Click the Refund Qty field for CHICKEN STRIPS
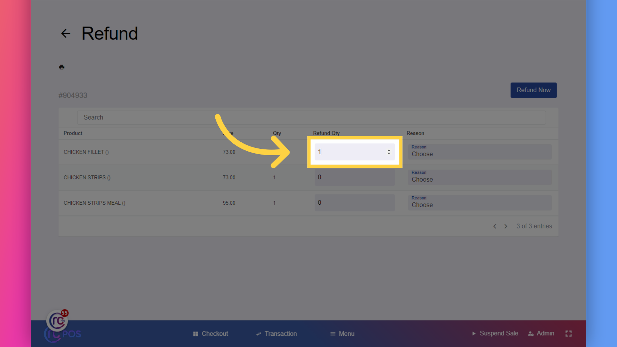 tap(354, 177)
